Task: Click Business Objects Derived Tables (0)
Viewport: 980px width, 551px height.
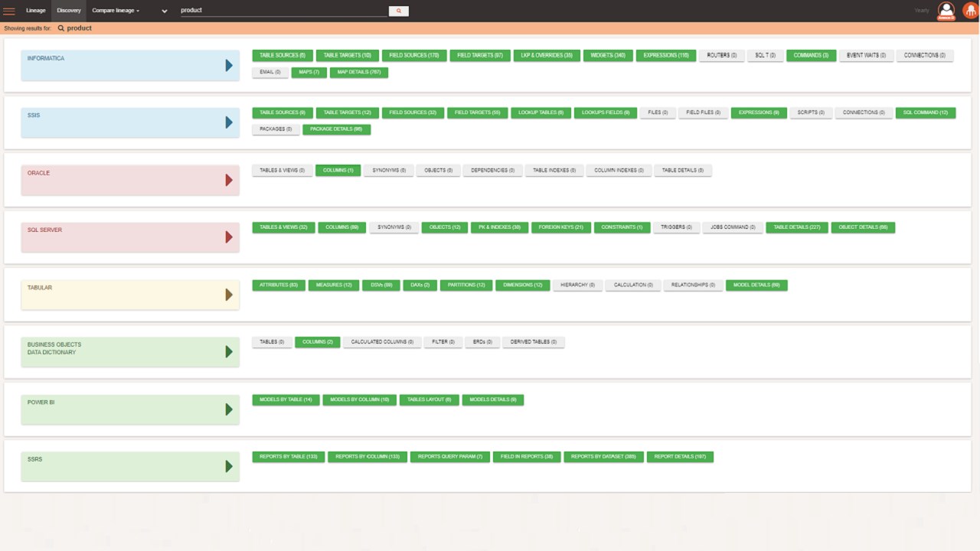Action: pos(534,342)
